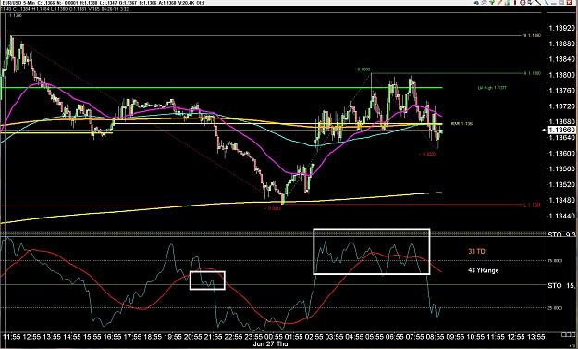Screen dimensions: 578x349
Task: Click the 14:55 time axis label
Action: tap(72, 337)
